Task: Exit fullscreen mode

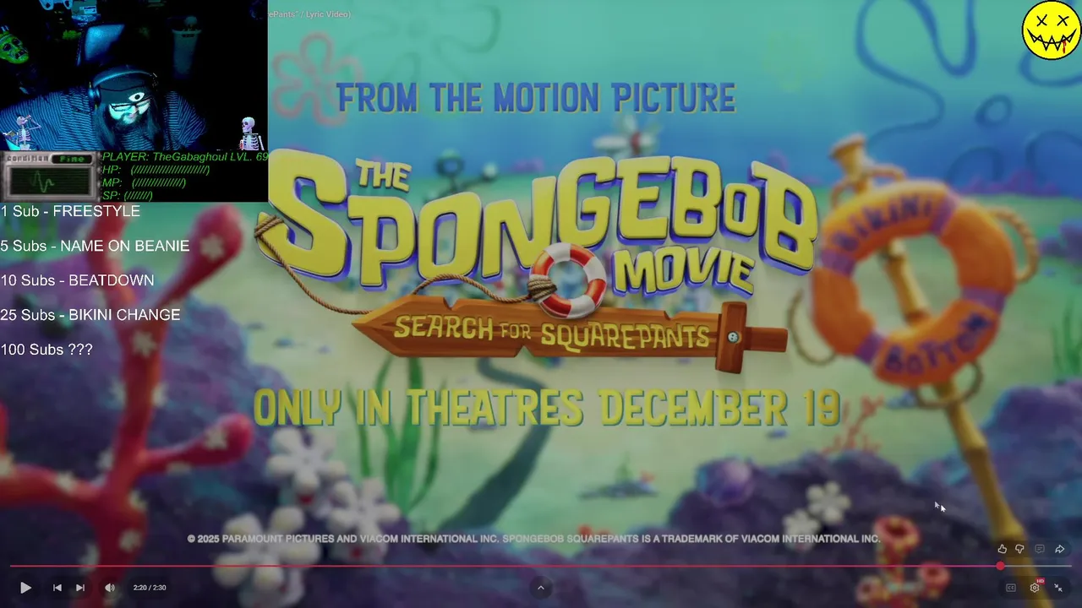Action: [x=1057, y=588]
